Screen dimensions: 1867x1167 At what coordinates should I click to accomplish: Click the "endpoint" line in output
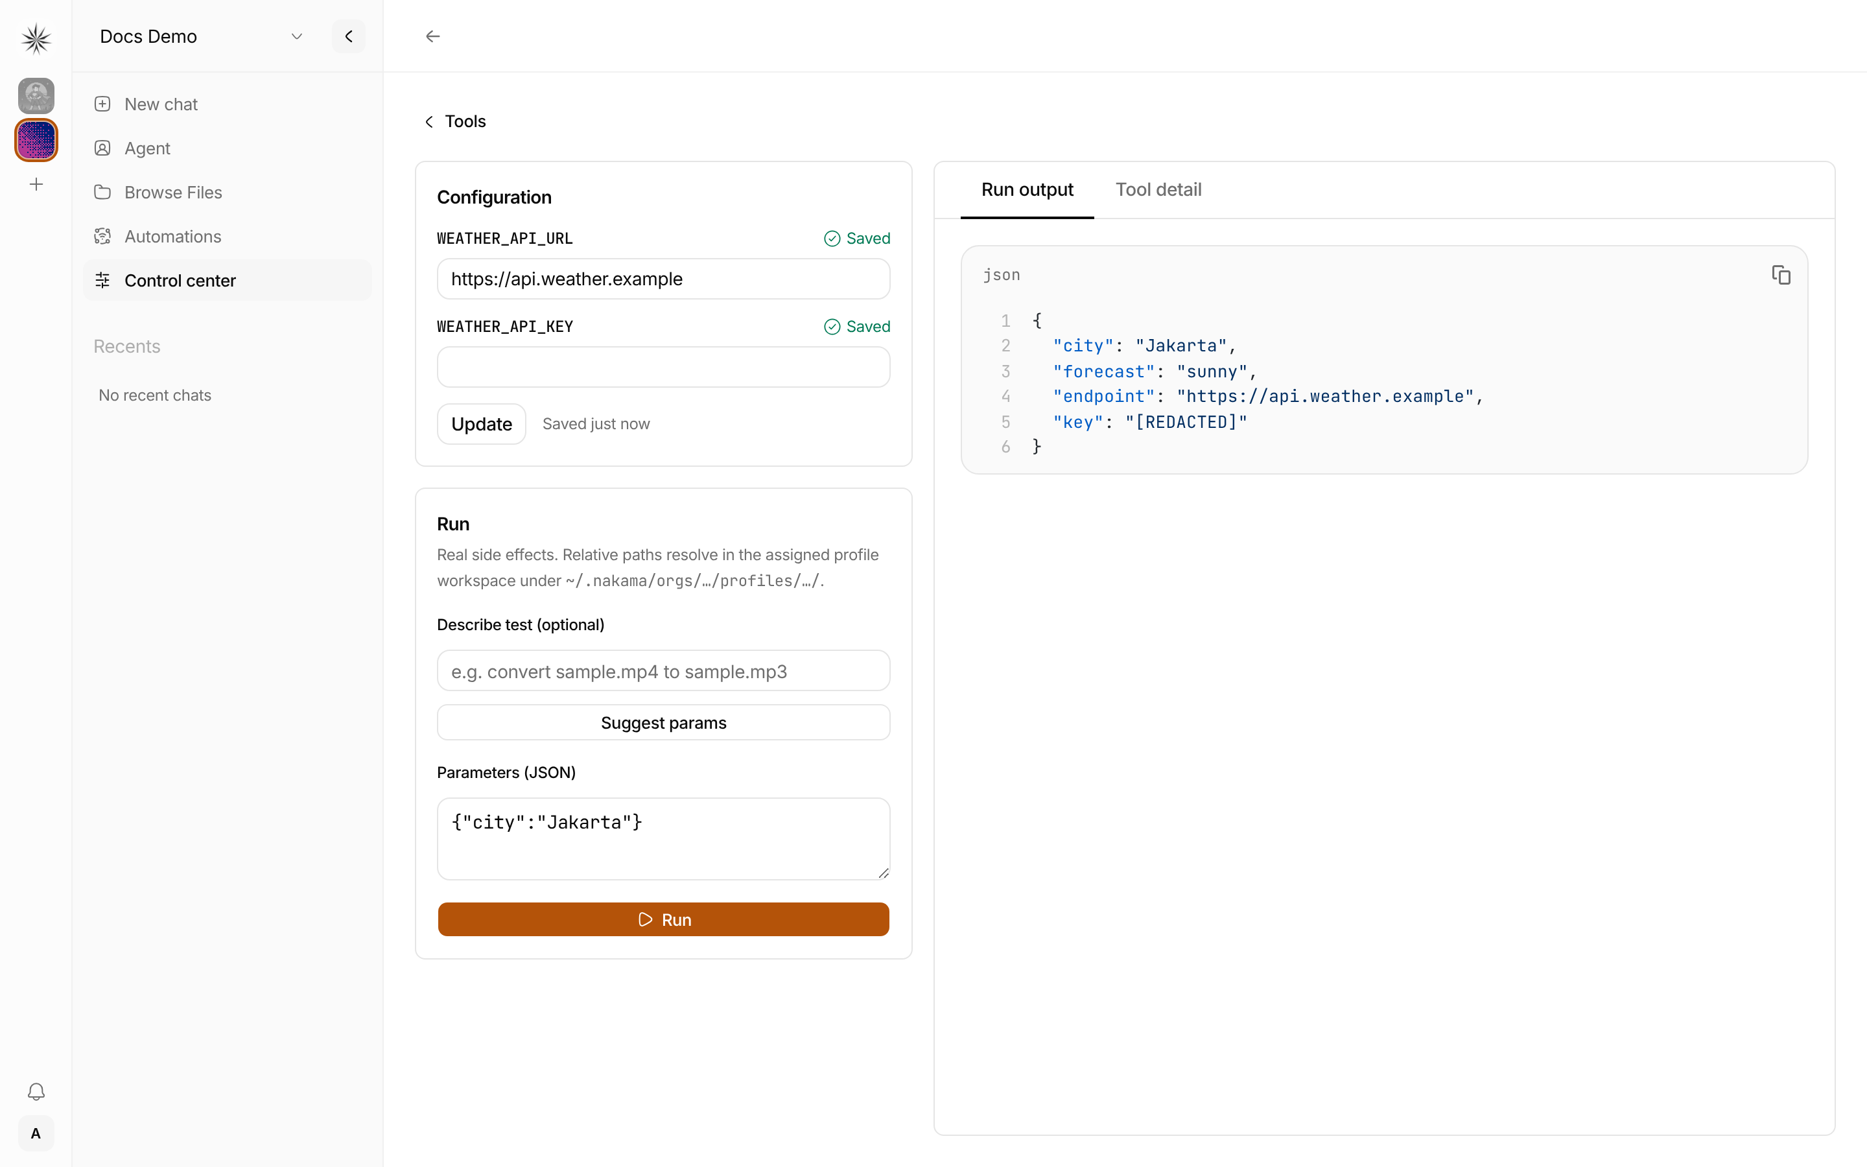click(x=1267, y=396)
